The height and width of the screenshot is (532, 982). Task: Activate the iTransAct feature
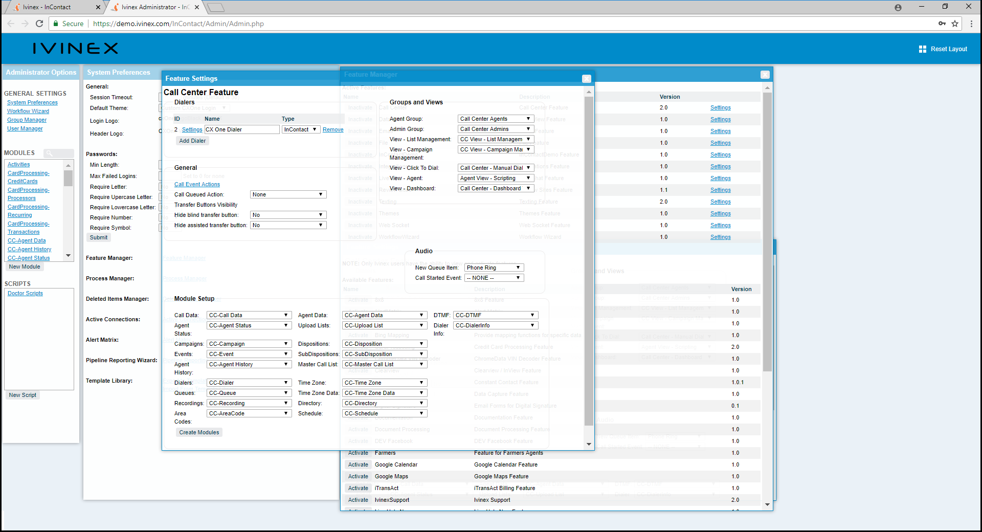358,488
